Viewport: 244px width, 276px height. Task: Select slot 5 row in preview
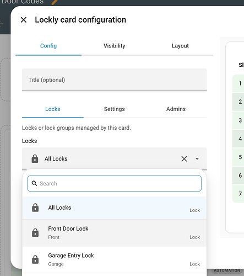[x=238, y=157]
